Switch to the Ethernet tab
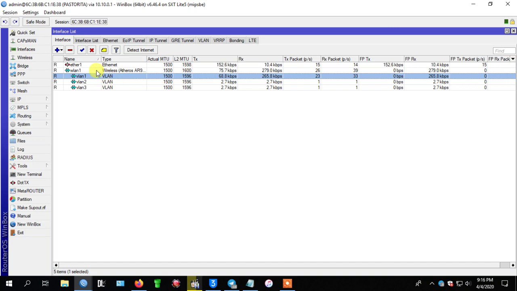The height and width of the screenshot is (291, 517). pos(110,40)
